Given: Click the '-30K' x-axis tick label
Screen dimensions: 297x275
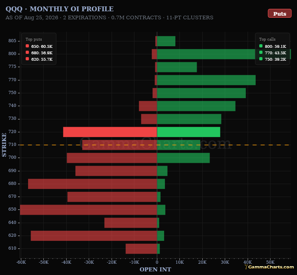Looking at the screenshot, I should (x=89, y=262).
